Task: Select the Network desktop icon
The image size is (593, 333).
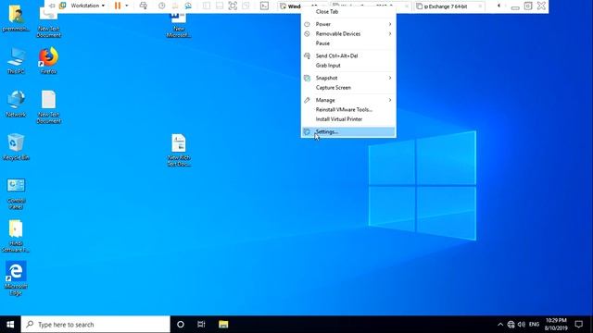Action: (16, 104)
